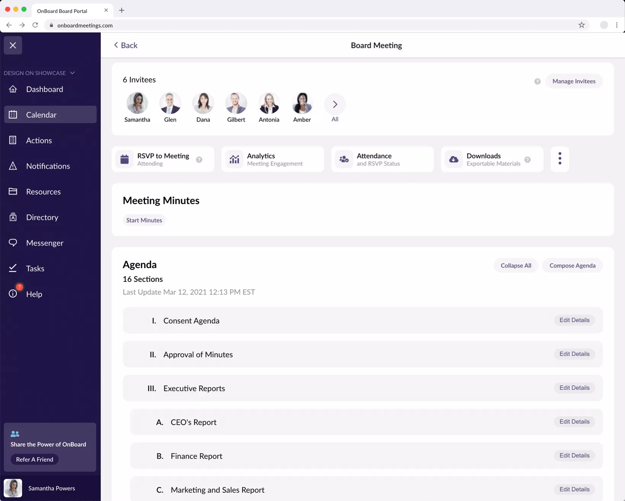Go back in browser history
The image size is (625, 501).
click(x=9, y=25)
